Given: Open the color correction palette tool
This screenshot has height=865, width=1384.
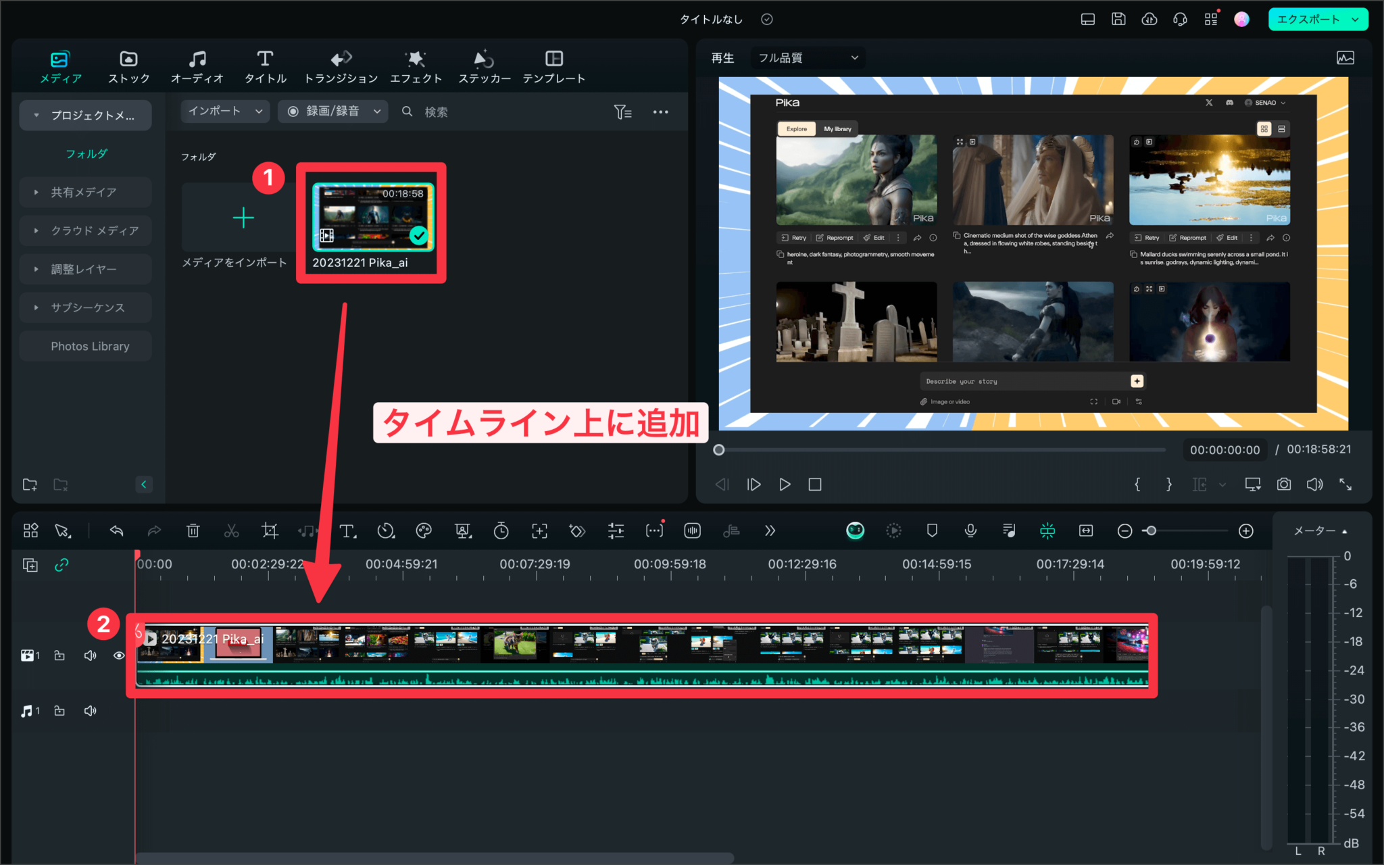Looking at the screenshot, I should coord(424,530).
